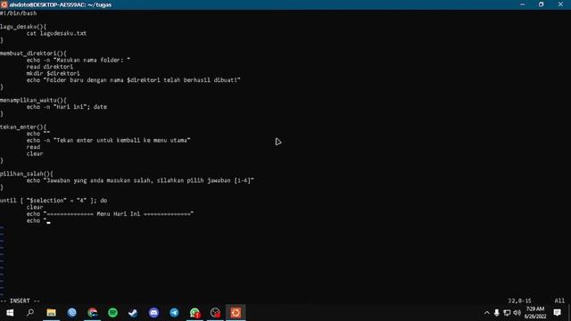Click the "Tekan enter untuk kembali" line
Screen dimensions: 571x321
point(108,140)
